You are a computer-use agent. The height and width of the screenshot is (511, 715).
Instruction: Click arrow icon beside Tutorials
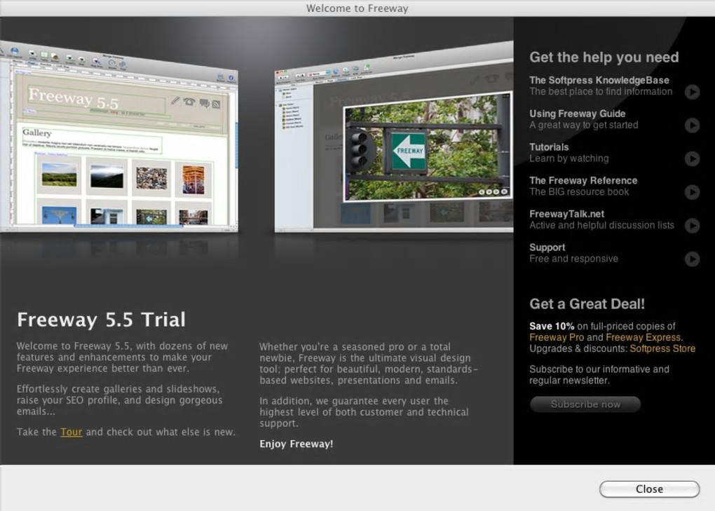[692, 158]
